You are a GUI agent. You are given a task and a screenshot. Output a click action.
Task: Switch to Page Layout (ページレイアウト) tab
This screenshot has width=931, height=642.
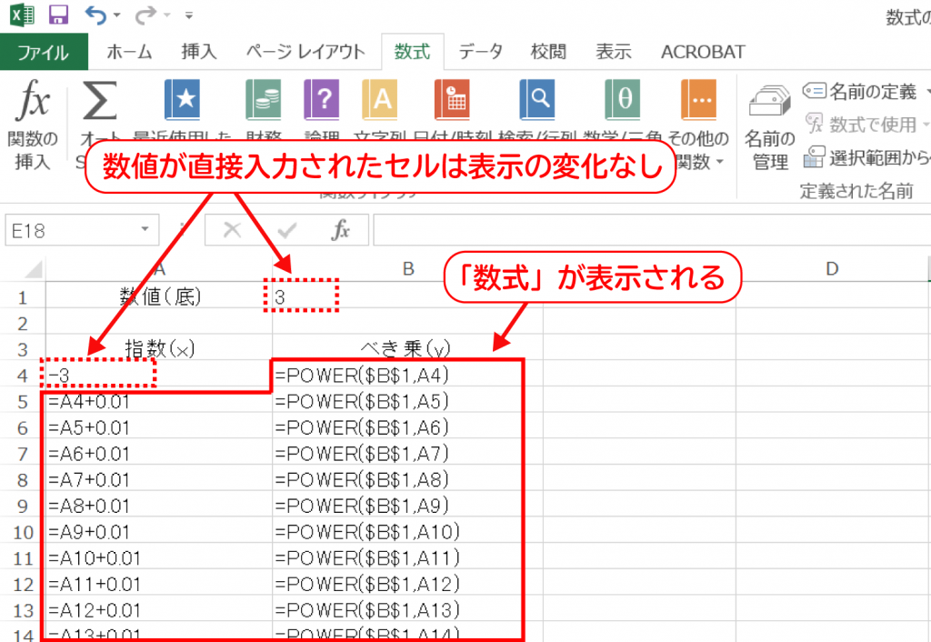[x=305, y=52]
